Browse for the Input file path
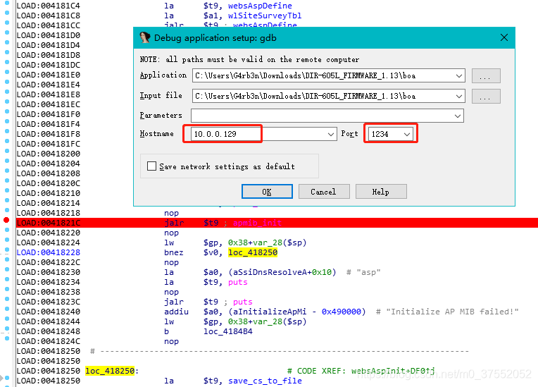 tap(486, 96)
